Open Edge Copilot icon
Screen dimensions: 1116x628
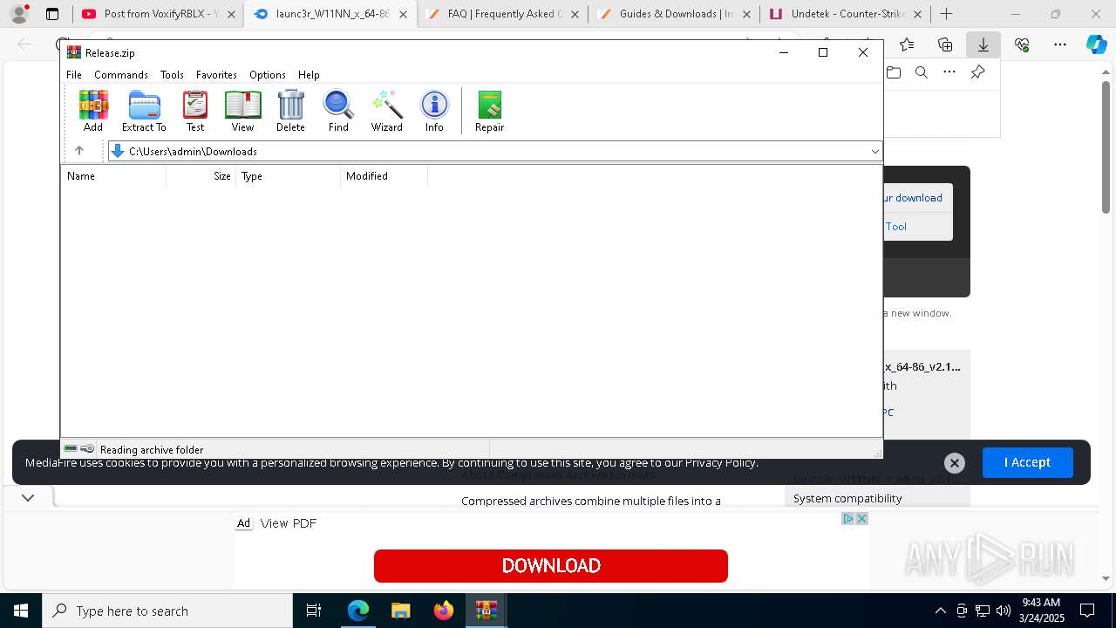click(1096, 44)
